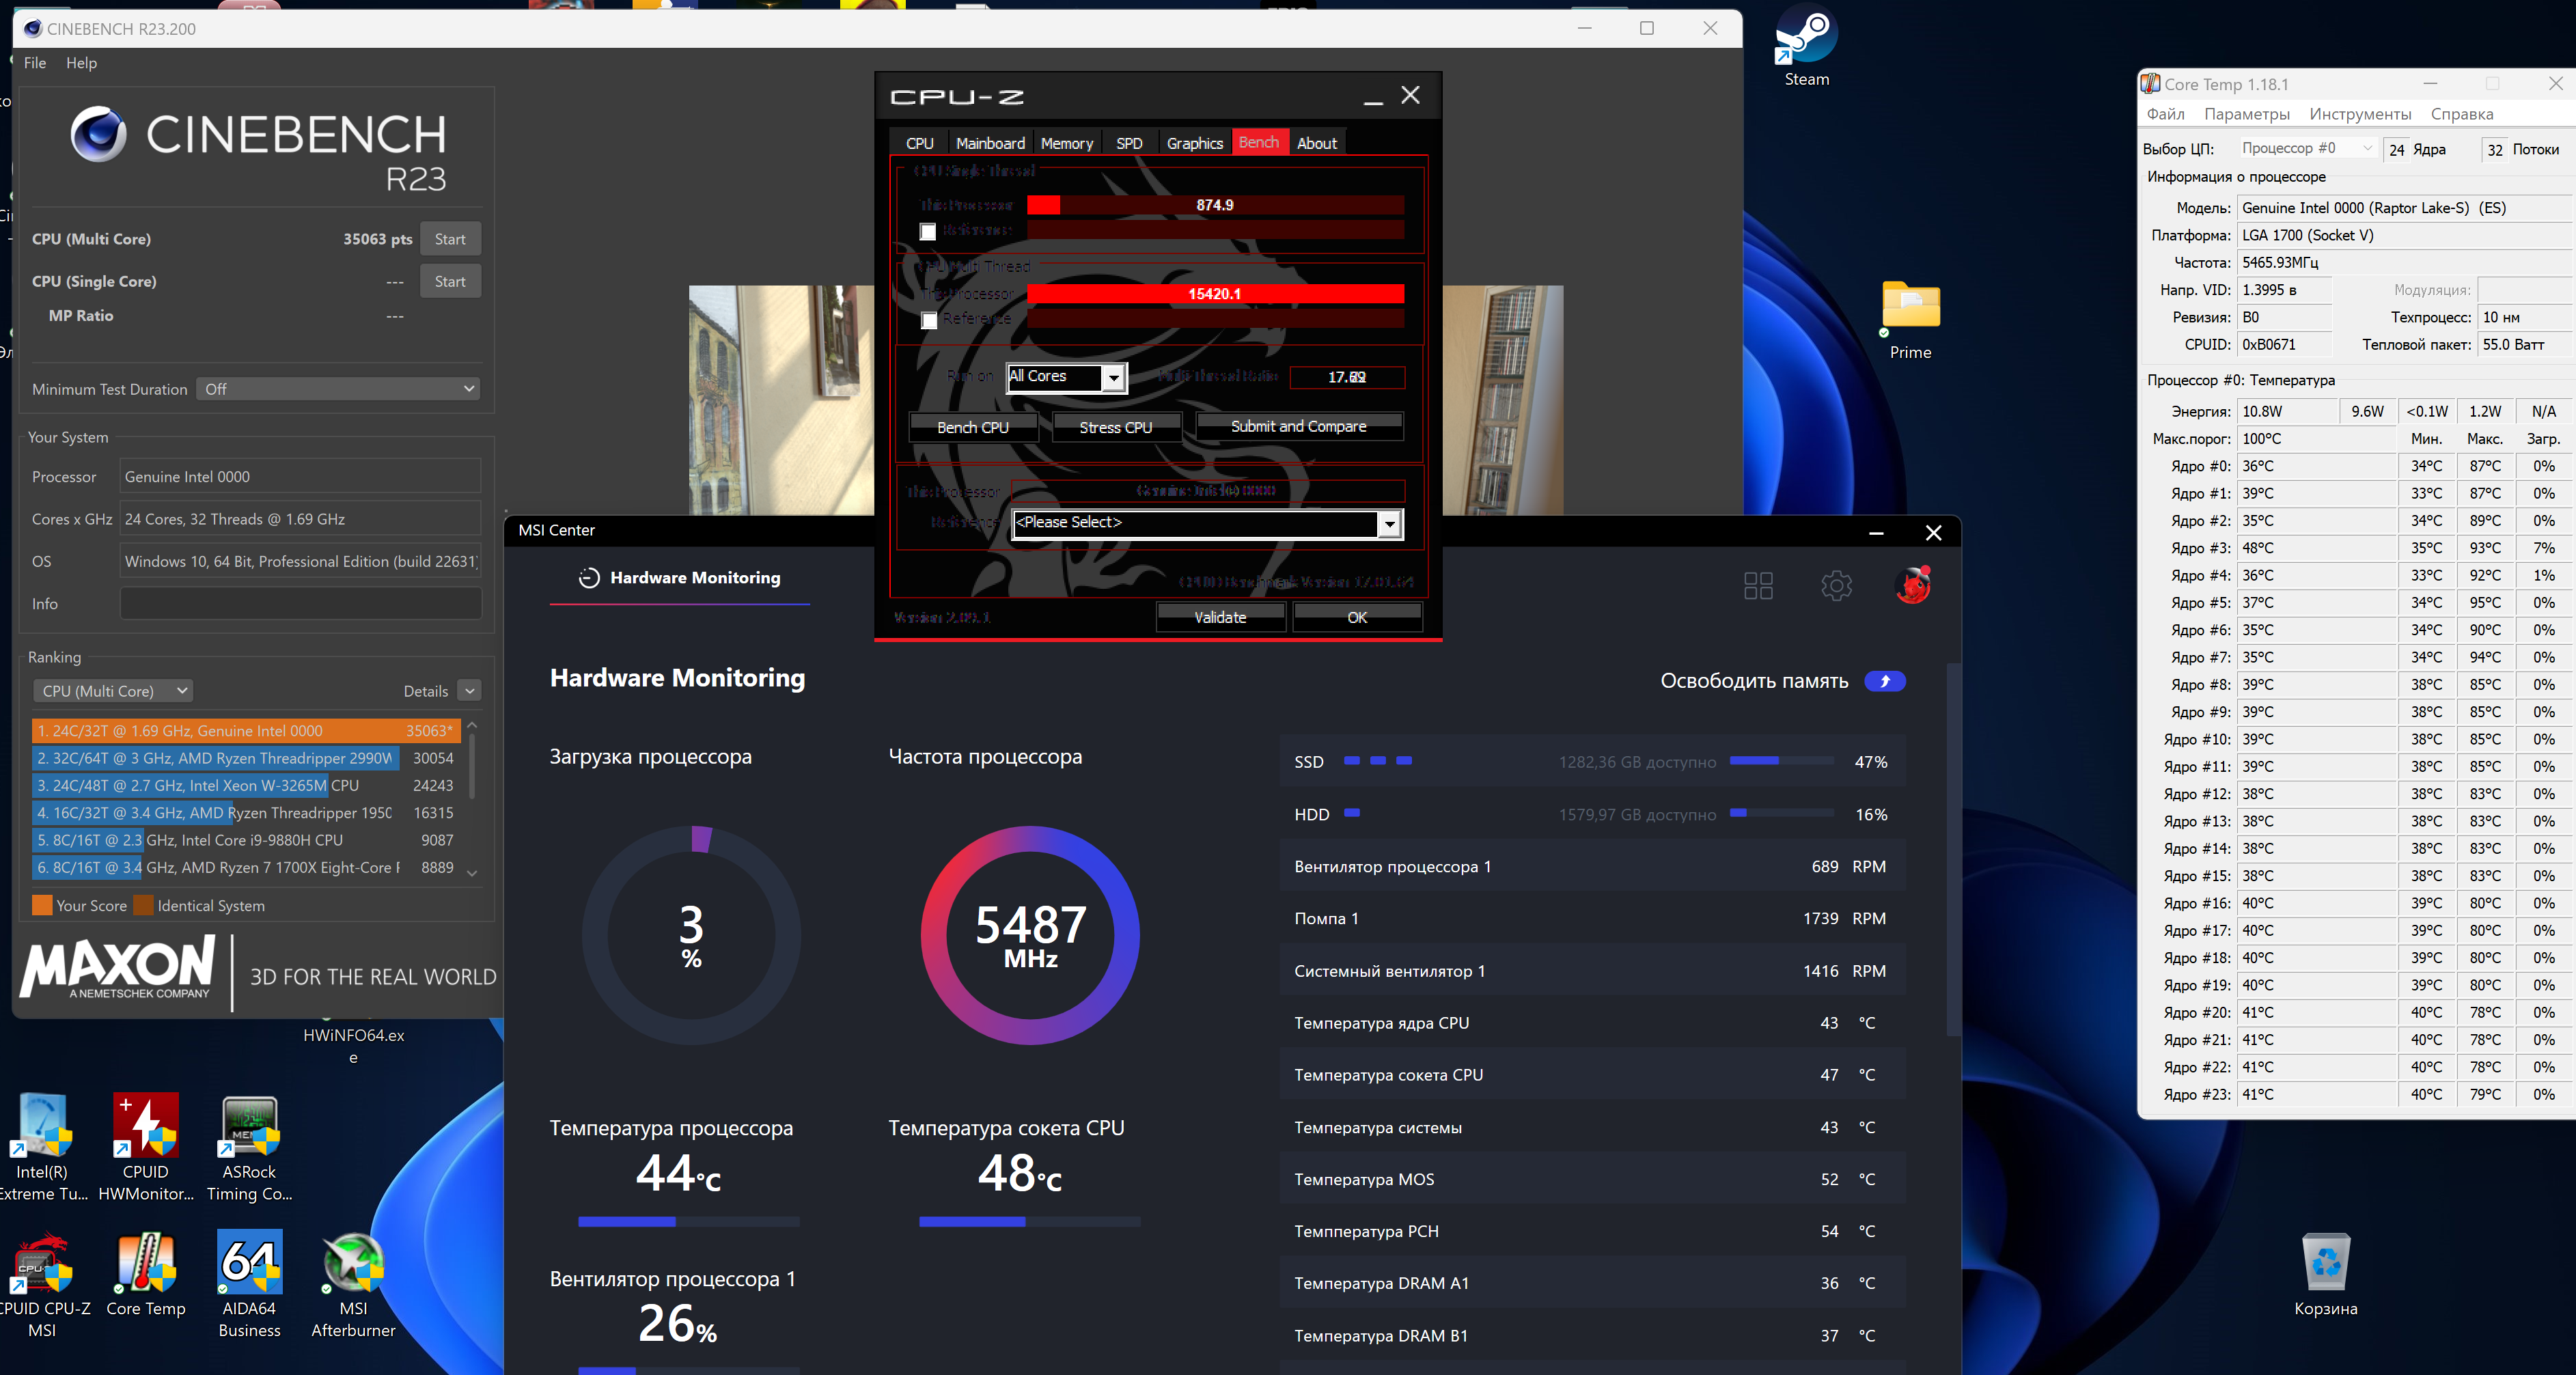2576x1375 pixels.
Task: Check the single thread Reference checkbox
Action: [928, 232]
